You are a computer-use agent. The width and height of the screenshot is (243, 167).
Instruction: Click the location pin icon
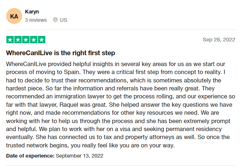pos(55,20)
